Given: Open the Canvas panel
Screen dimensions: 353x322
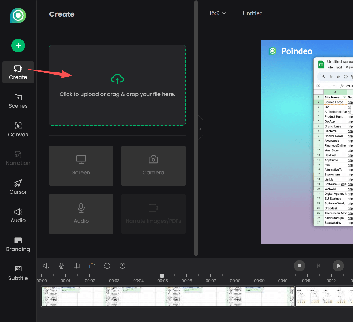Looking at the screenshot, I should [x=18, y=130].
